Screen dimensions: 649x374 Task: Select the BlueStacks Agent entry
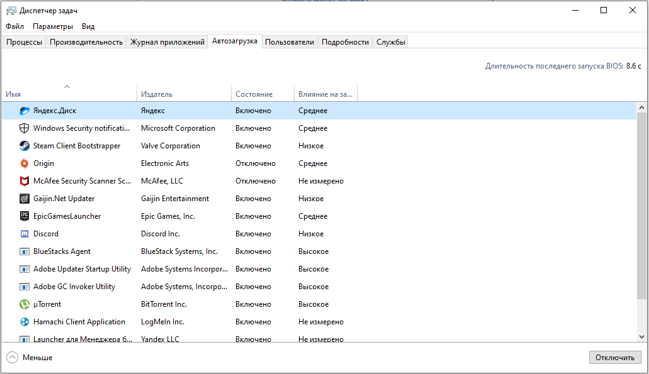coord(62,251)
